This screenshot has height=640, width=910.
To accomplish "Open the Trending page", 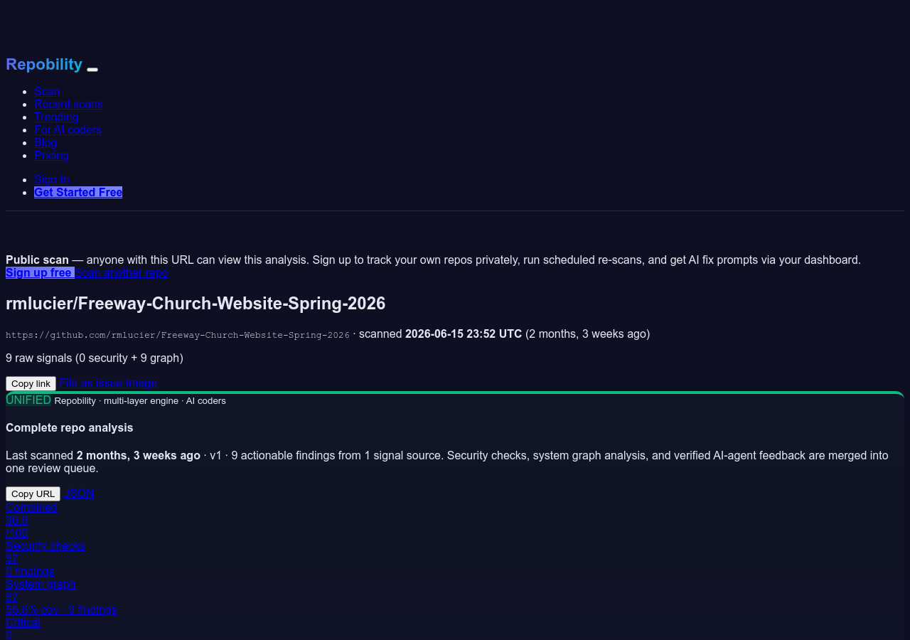I will coord(56,117).
